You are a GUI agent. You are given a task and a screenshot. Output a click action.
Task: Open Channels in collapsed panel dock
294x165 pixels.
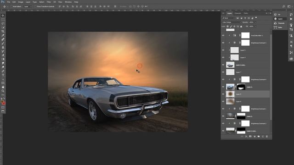coord(280,23)
